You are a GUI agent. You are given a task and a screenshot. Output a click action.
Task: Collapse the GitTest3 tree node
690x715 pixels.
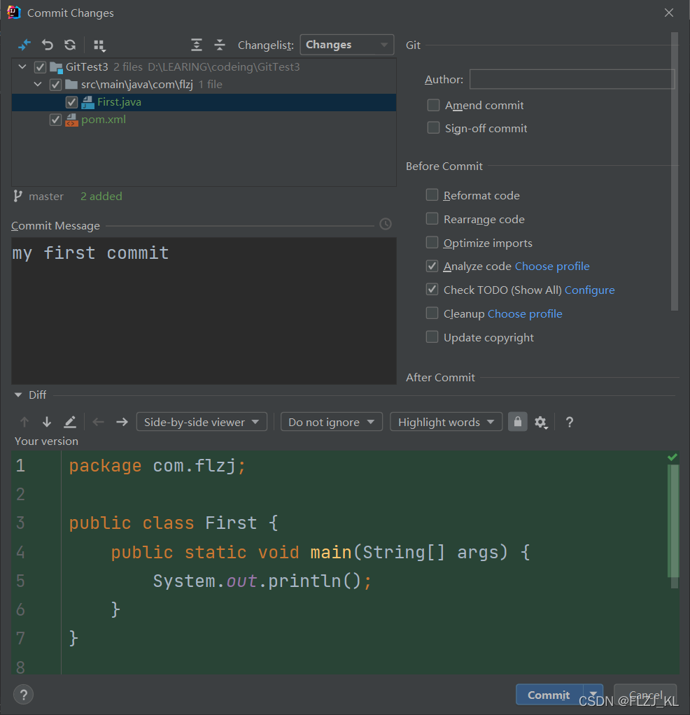(22, 67)
